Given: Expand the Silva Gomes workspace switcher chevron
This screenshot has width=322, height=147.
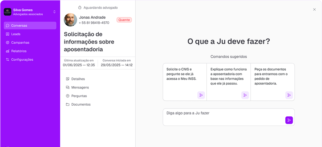Looking at the screenshot, I should (54, 12).
